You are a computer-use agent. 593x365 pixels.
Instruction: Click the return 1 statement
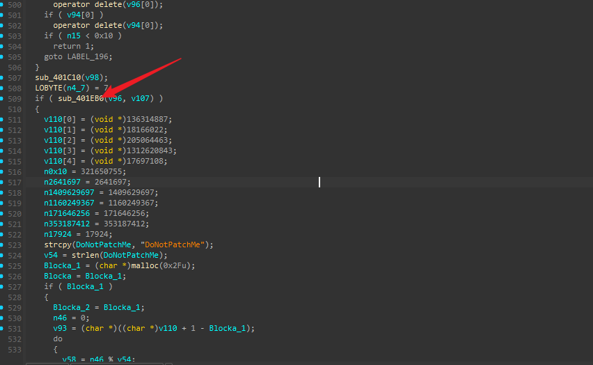pos(73,46)
